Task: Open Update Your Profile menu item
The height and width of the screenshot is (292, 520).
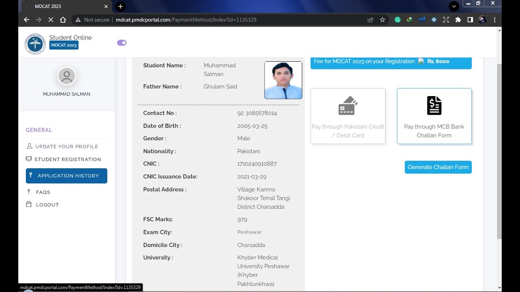Action: click(62, 146)
